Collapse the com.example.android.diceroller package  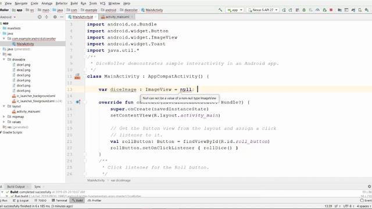pos(4,38)
